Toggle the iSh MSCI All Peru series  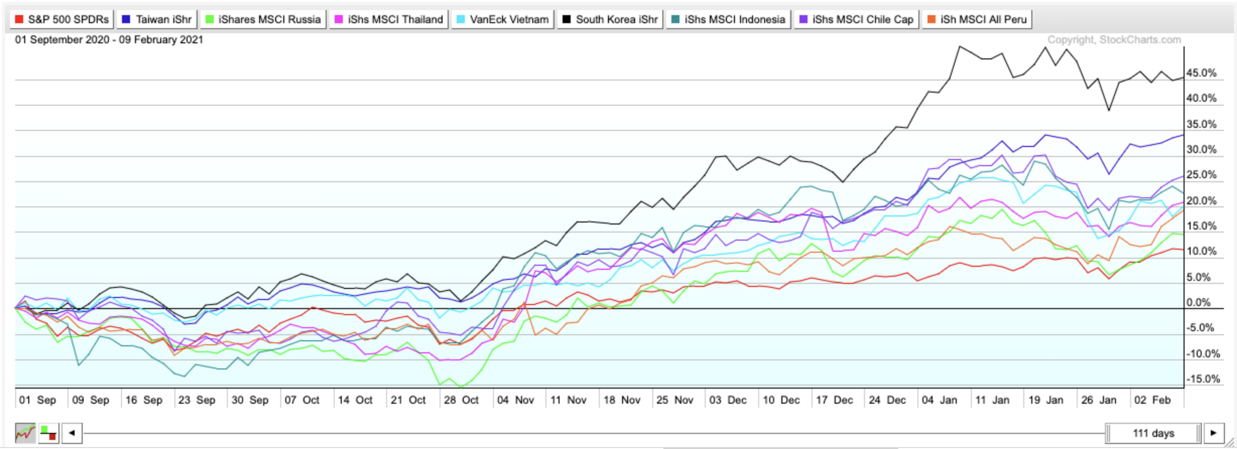pyautogui.click(x=977, y=20)
